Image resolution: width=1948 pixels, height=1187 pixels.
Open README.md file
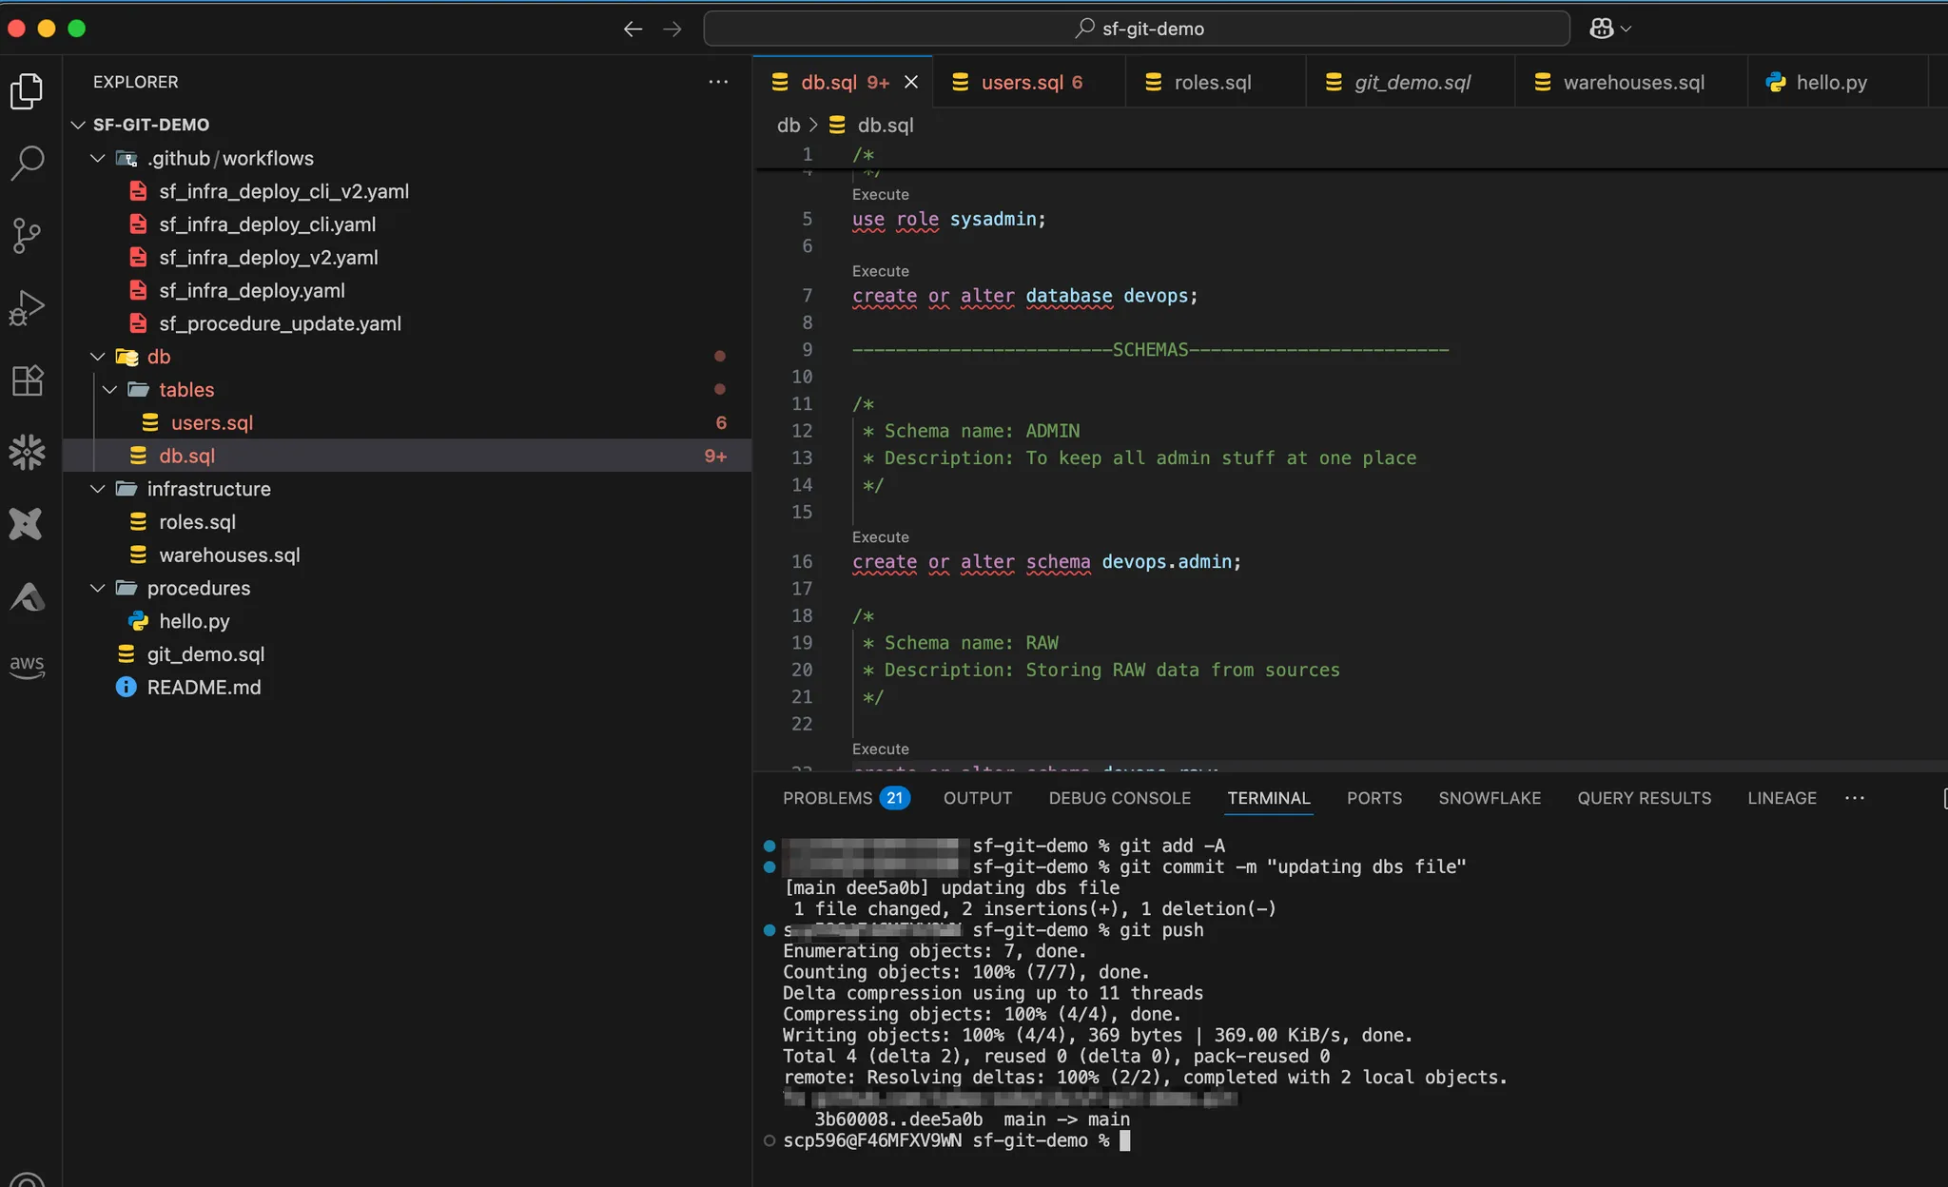tap(204, 687)
